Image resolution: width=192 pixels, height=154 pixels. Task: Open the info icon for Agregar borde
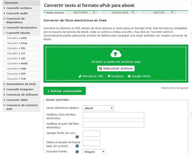(x=77, y=137)
